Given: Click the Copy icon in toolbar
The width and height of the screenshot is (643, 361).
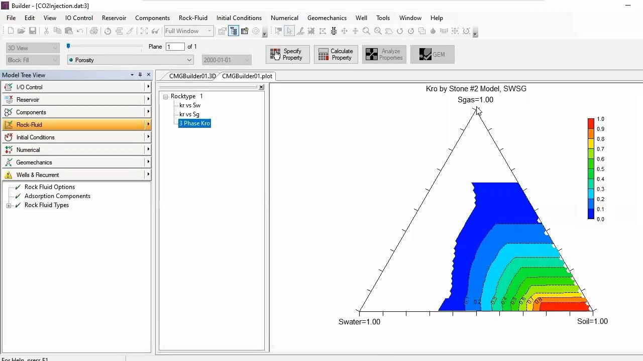Looking at the screenshot, I should pyautogui.click(x=57, y=31).
